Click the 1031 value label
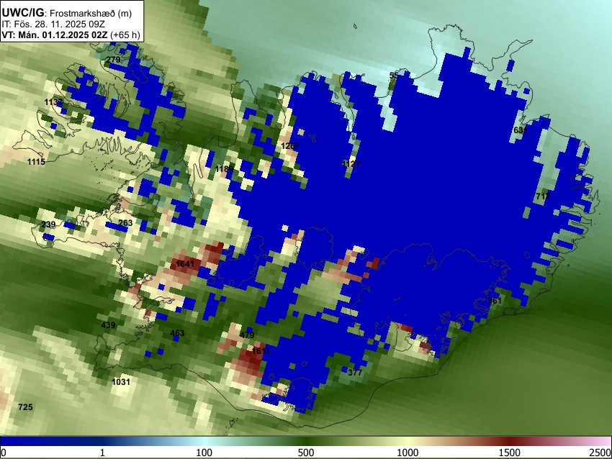612x459 pixels. (121, 382)
